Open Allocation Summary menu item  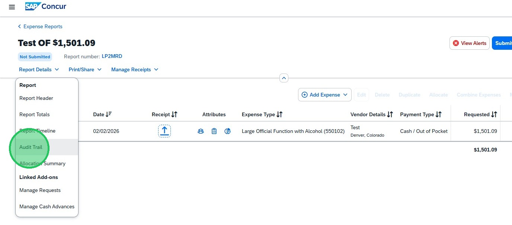[47, 163]
